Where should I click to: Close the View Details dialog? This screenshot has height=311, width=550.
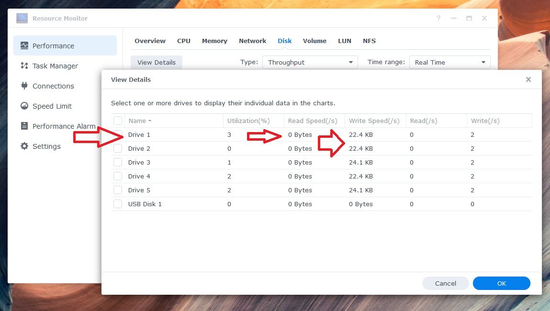pos(528,80)
